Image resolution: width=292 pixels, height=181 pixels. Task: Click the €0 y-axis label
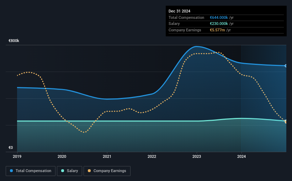(x=11, y=148)
